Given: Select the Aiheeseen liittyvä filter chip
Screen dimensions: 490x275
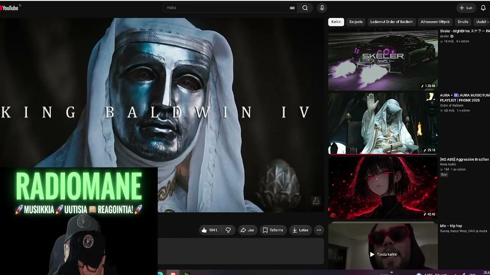Looking at the screenshot, I should 435,22.
